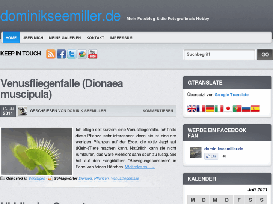Click the author avatar next to the date
This screenshot has height=204, width=273.
23,111
